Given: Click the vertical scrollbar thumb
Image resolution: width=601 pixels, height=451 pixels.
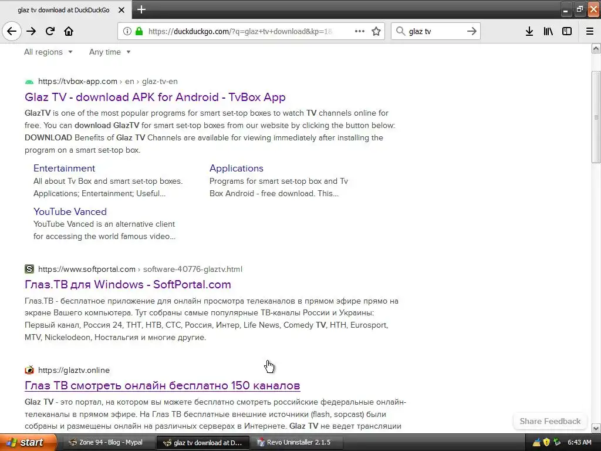Looking at the screenshot, I should (x=596, y=117).
